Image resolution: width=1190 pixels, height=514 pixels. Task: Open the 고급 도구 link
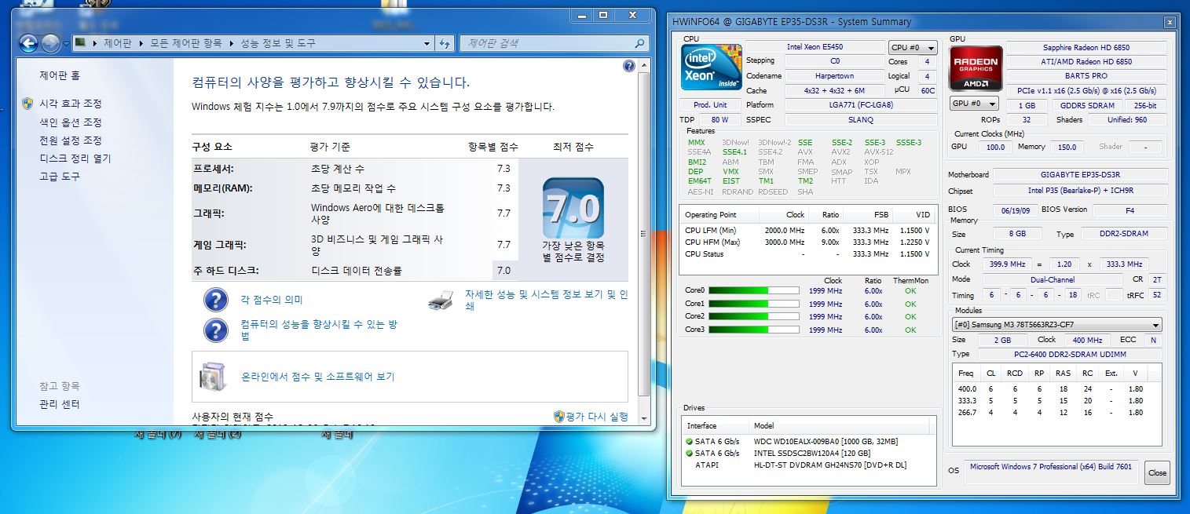[x=60, y=177]
